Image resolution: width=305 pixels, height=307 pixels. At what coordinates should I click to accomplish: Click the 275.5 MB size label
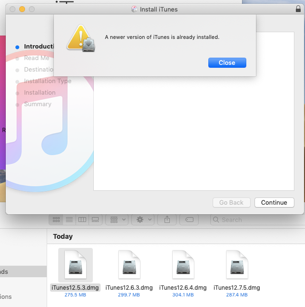(x=75, y=295)
